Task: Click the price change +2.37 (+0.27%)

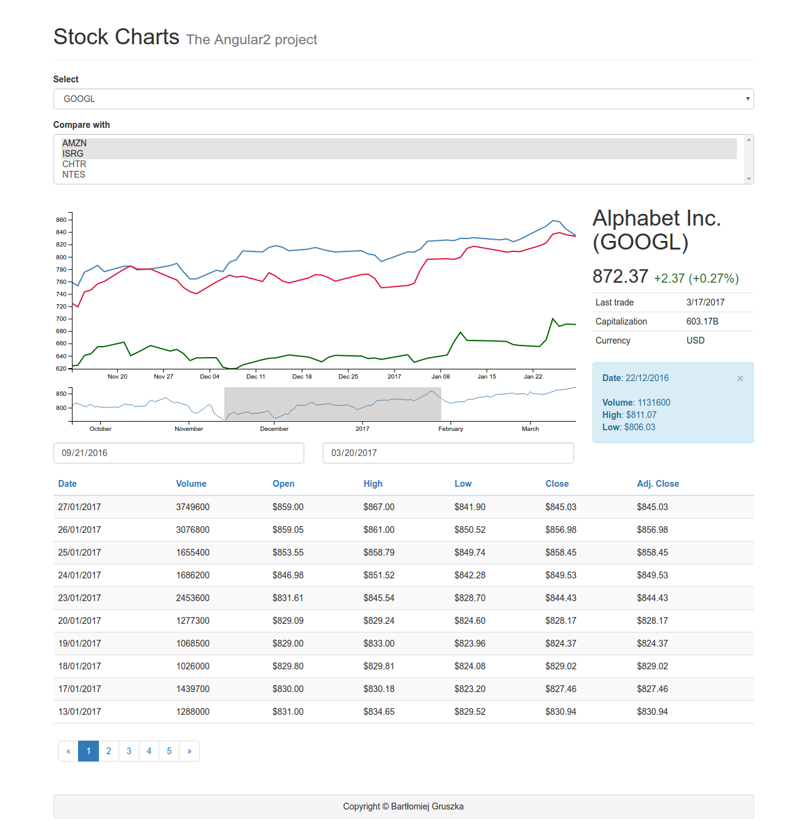Action: coord(696,278)
